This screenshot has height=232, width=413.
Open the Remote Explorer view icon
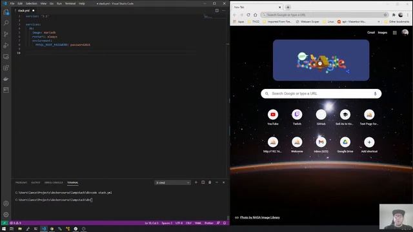click(6, 57)
